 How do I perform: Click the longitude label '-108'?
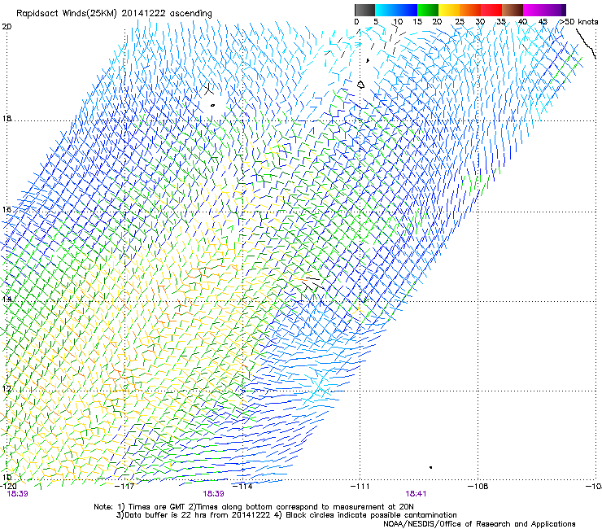[x=478, y=487]
